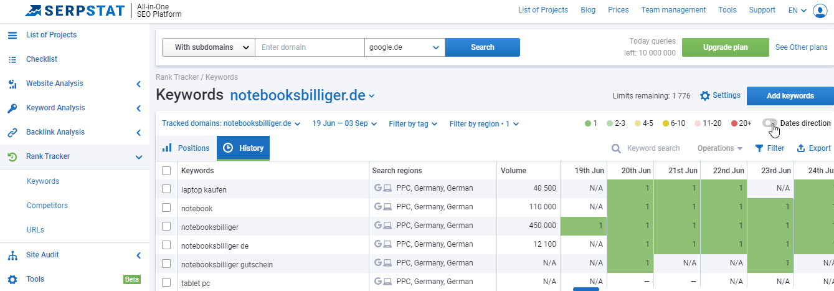
Task: Select the tablet pc row checkbox
Action: pos(166,282)
